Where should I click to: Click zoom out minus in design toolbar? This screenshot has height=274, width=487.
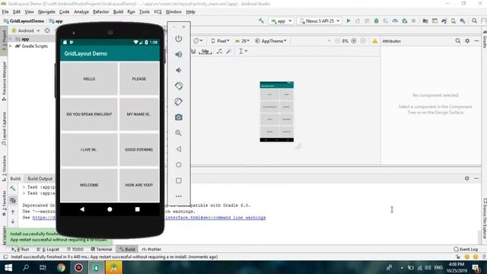[338, 41]
